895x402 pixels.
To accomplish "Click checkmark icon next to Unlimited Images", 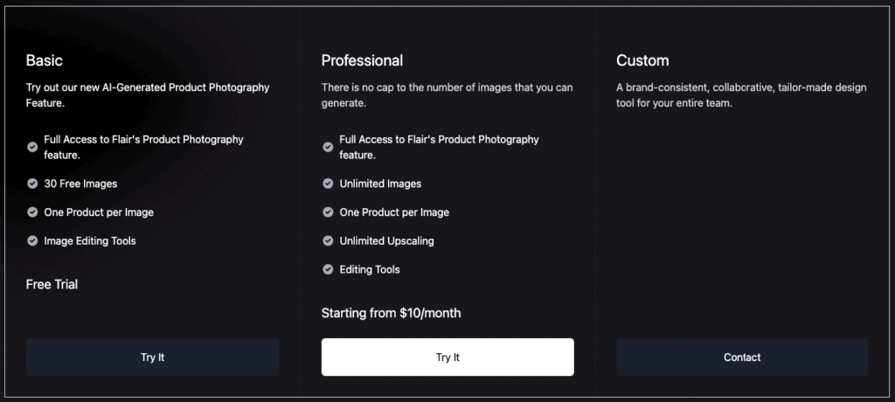I will point(328,184).
